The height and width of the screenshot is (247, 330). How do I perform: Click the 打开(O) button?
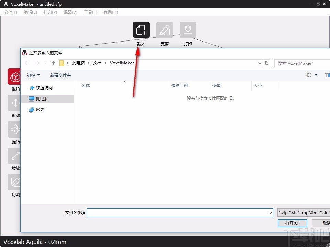[x=292, y=223]
